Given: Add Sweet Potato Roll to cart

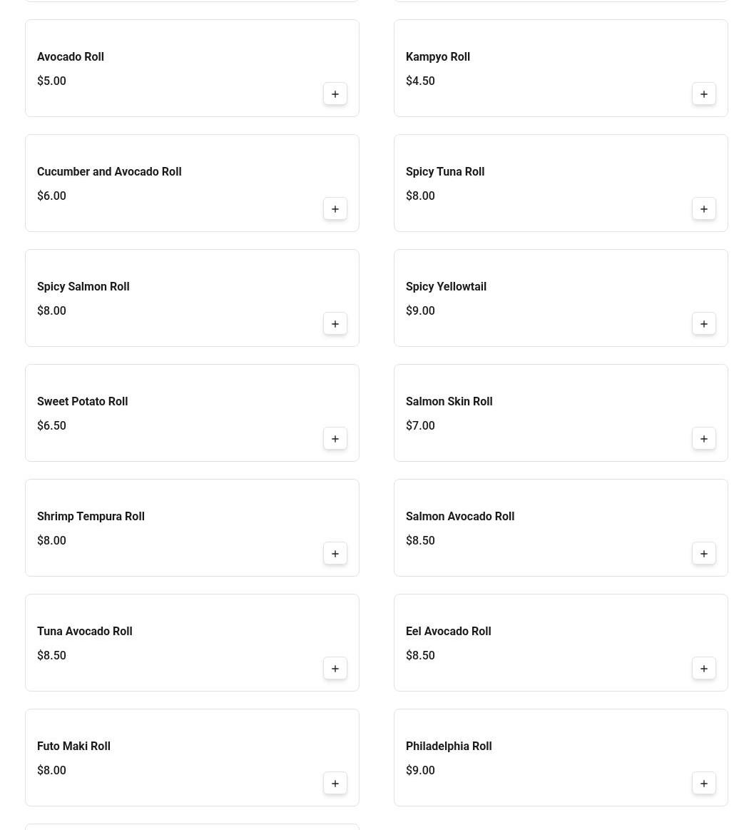Looking at the screenshot, I should click(x=335, y=439).
